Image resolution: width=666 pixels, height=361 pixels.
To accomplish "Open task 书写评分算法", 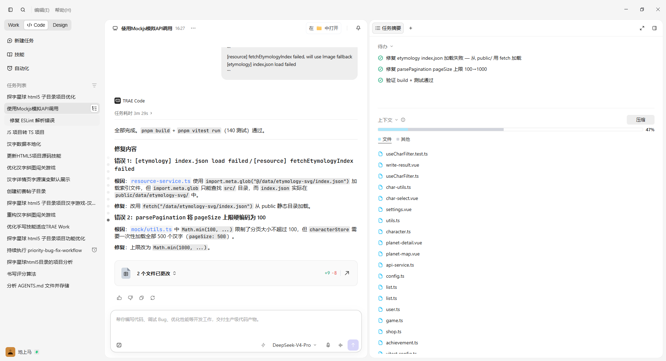I will coord(52,274).
